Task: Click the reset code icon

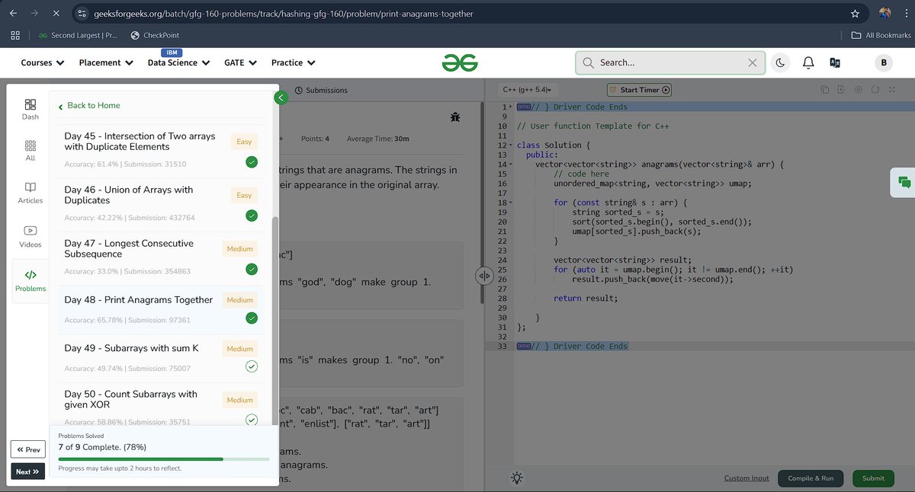Action: (875, 90)
